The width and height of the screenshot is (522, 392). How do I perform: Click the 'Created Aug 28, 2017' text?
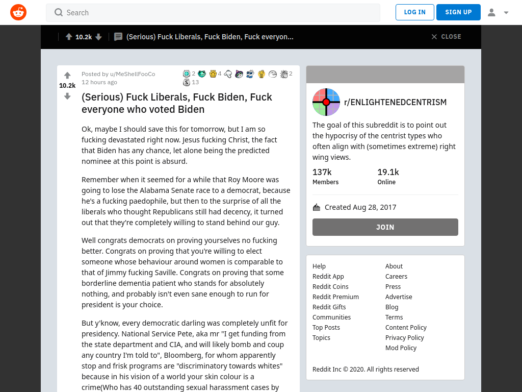[x=360, y=207]
